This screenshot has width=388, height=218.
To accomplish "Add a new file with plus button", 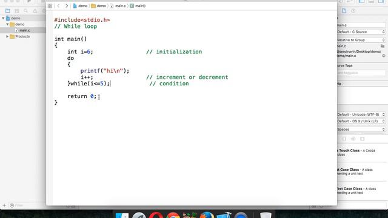I will (4, 205).
